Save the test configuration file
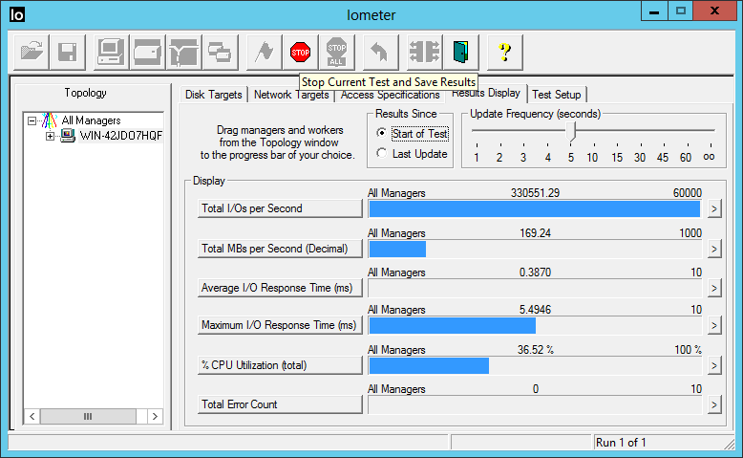Screen dimensions: 743x458 pos(67,53)
